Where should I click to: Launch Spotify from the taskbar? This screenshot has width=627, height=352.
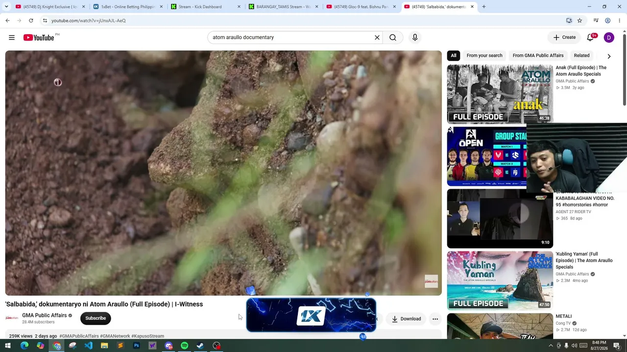point(184,346)
